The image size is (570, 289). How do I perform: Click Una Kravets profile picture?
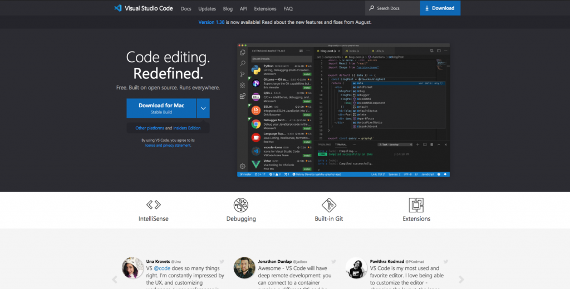pos(132,268)
